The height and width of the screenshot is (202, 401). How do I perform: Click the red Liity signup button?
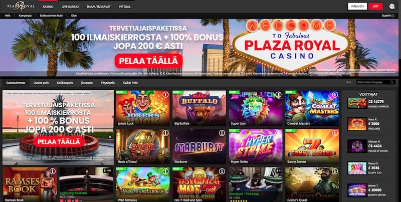tap(375, 7)
